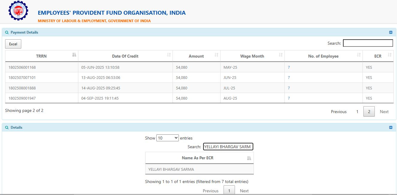Image resolution: width=397 pixels, height=195 pixels.
Task: Click Details search box with name
Action: (228, 147)
